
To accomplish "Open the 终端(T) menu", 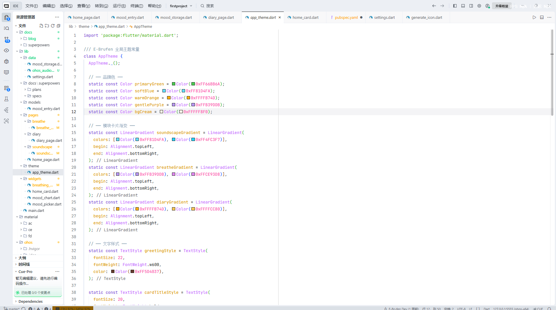I will coord(137,6).
